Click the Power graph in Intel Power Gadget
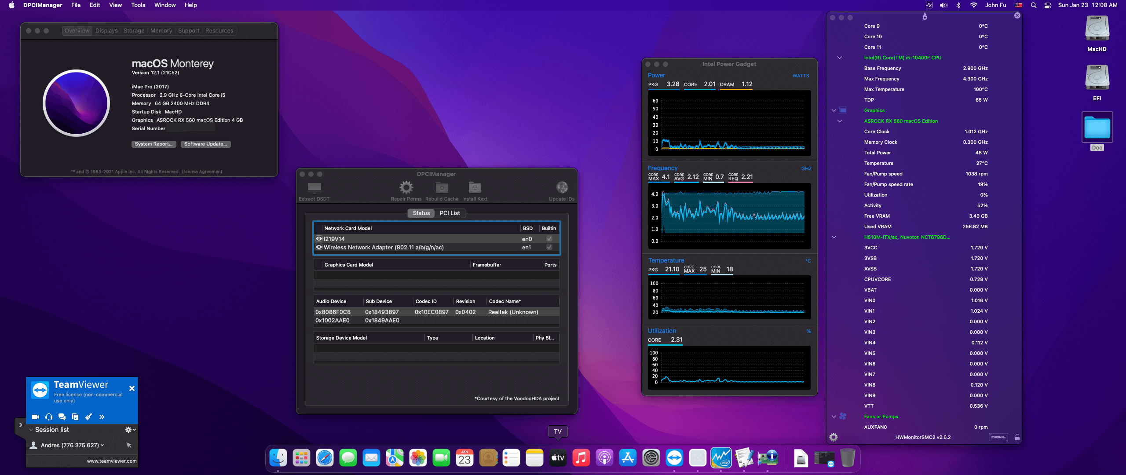1126x475 pixels. pyautogui.click(x=730, y=123)
